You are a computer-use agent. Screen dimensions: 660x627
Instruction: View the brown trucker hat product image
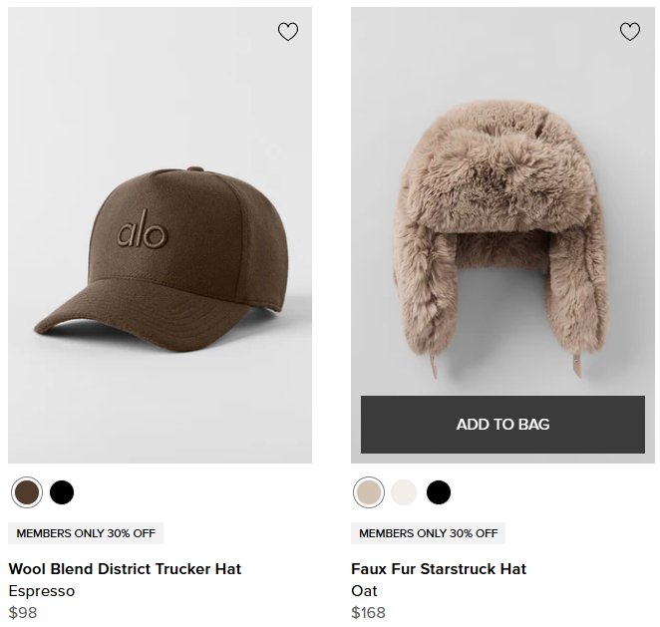click(x=160, y=150)
